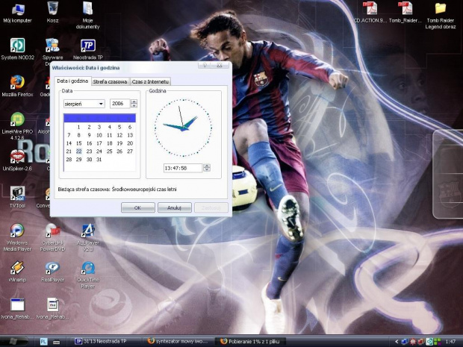Image resolution: width=463 pixels, height=347 pixels.
Task: Launch LimeWire PRO from the desktop
Action: click(x=17, y=119)
